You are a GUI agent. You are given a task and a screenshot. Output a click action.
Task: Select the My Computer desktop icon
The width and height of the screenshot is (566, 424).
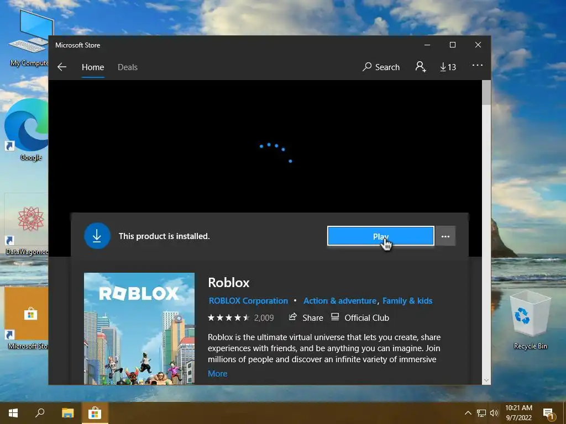pyautogui.click(x=29, y=38)
